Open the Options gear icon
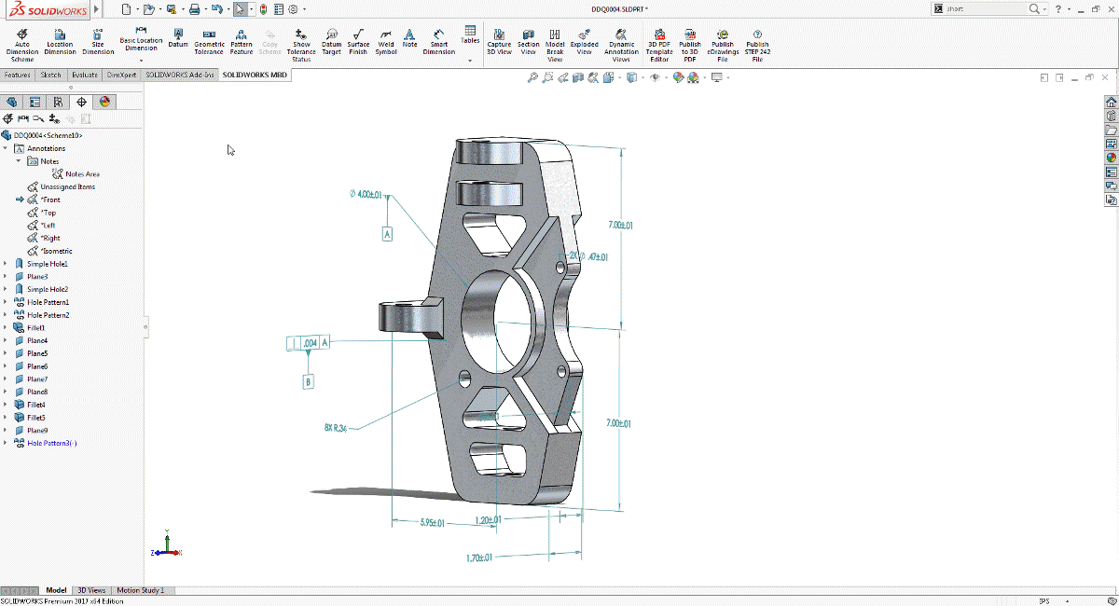 (294, 9)
